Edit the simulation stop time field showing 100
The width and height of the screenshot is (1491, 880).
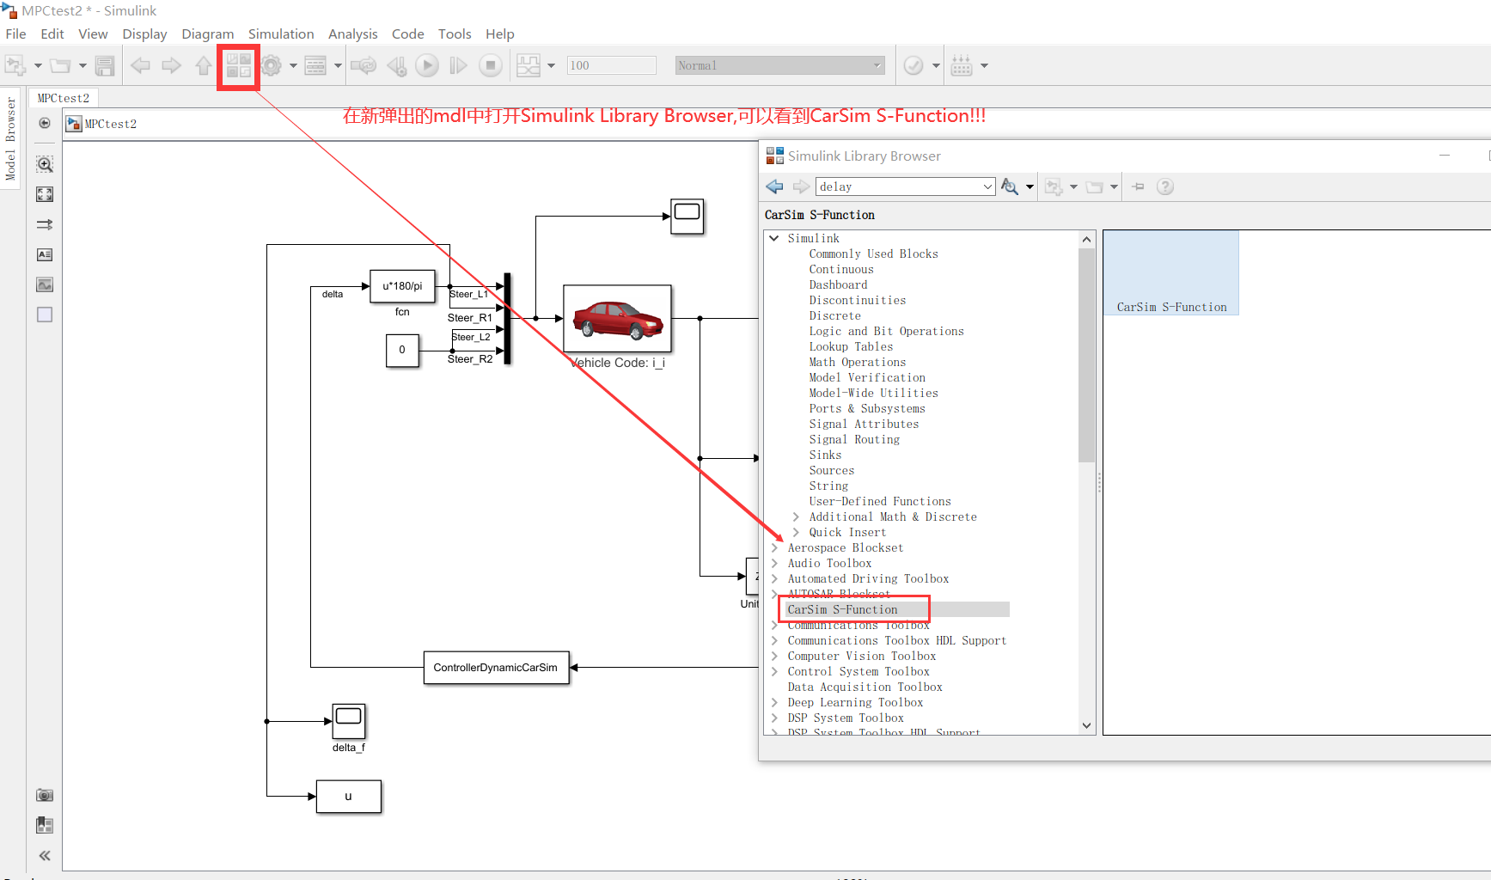(610, 64)
